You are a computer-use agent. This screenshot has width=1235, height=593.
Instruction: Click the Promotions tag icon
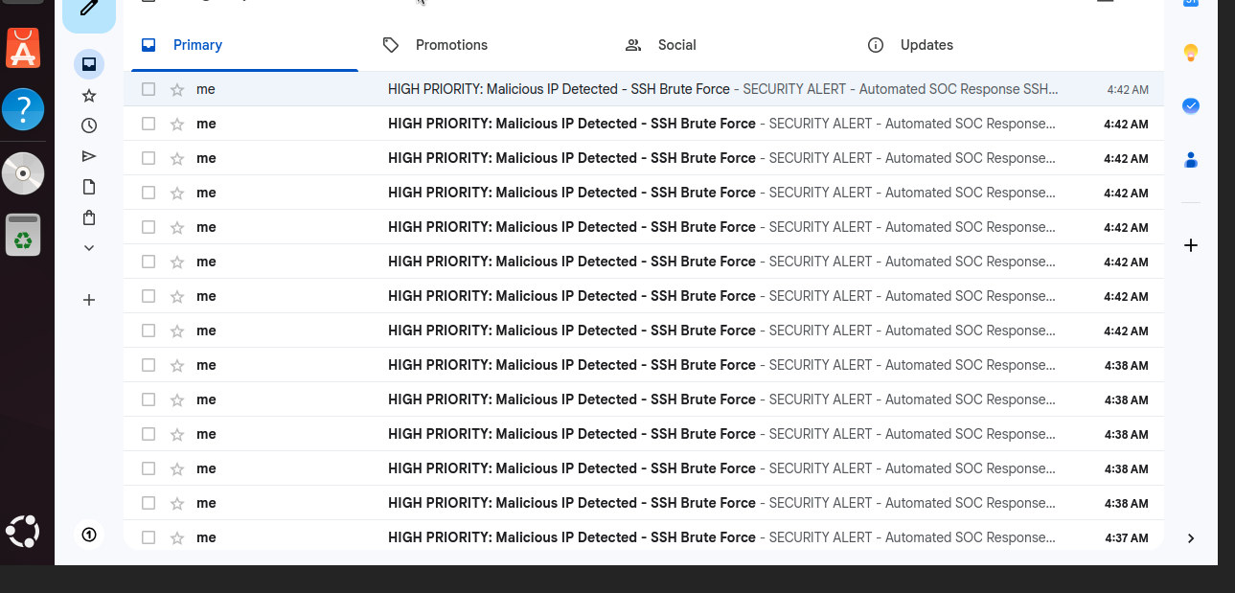click(x=390, y=45)
